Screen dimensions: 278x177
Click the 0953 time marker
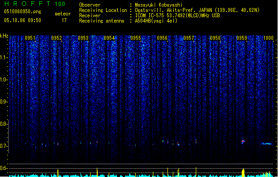tap(83, 38)
